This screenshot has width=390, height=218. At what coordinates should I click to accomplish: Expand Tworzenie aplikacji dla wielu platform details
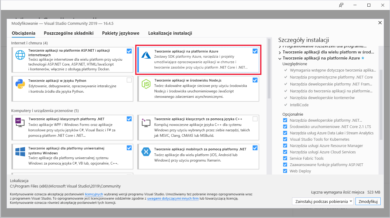click(280, 52)
